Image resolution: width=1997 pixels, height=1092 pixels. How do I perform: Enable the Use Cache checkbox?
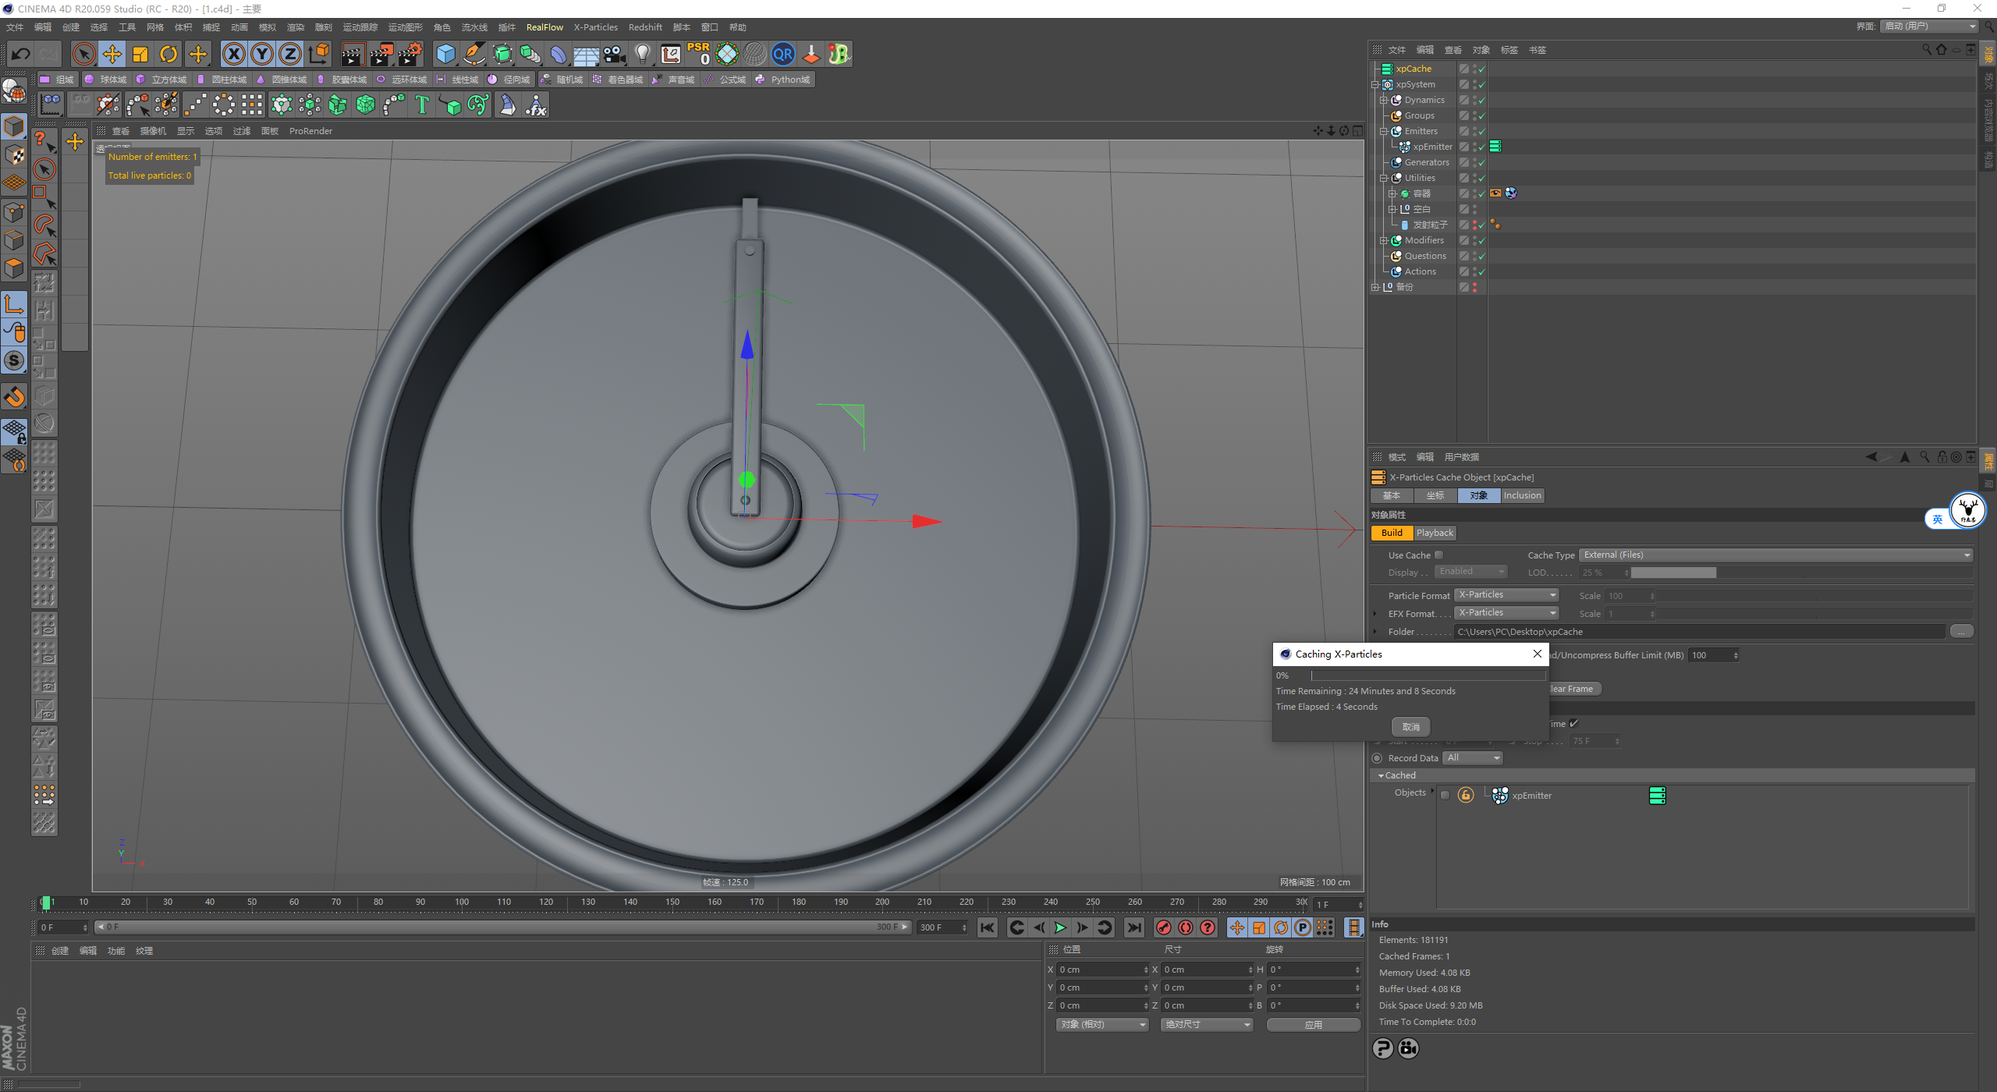click(x=1438, y=555)
